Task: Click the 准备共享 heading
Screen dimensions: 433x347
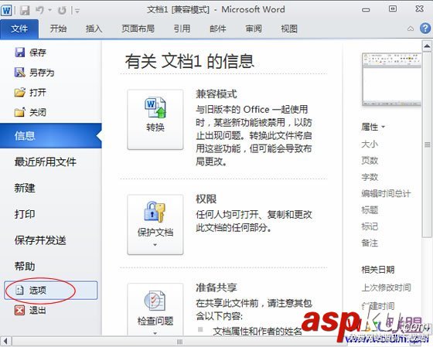Action: click(x=216, y=287)
